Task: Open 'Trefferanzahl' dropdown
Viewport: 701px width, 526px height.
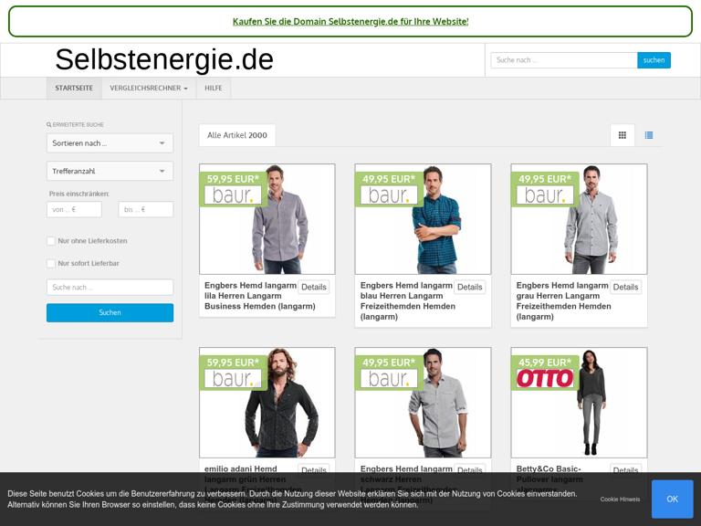Action: point(110,171)
